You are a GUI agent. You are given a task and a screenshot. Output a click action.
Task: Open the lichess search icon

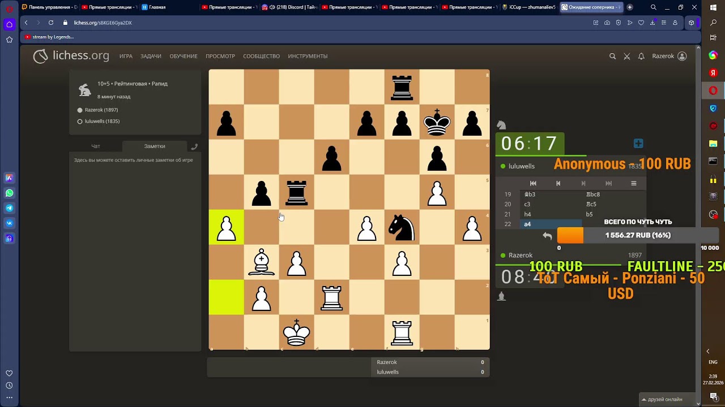[612, 56]
